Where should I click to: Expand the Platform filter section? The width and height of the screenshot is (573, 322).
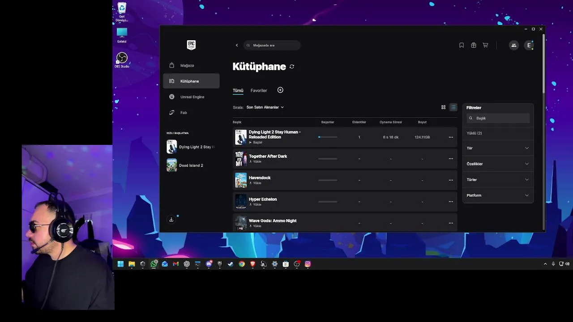[x=498, y=195]
